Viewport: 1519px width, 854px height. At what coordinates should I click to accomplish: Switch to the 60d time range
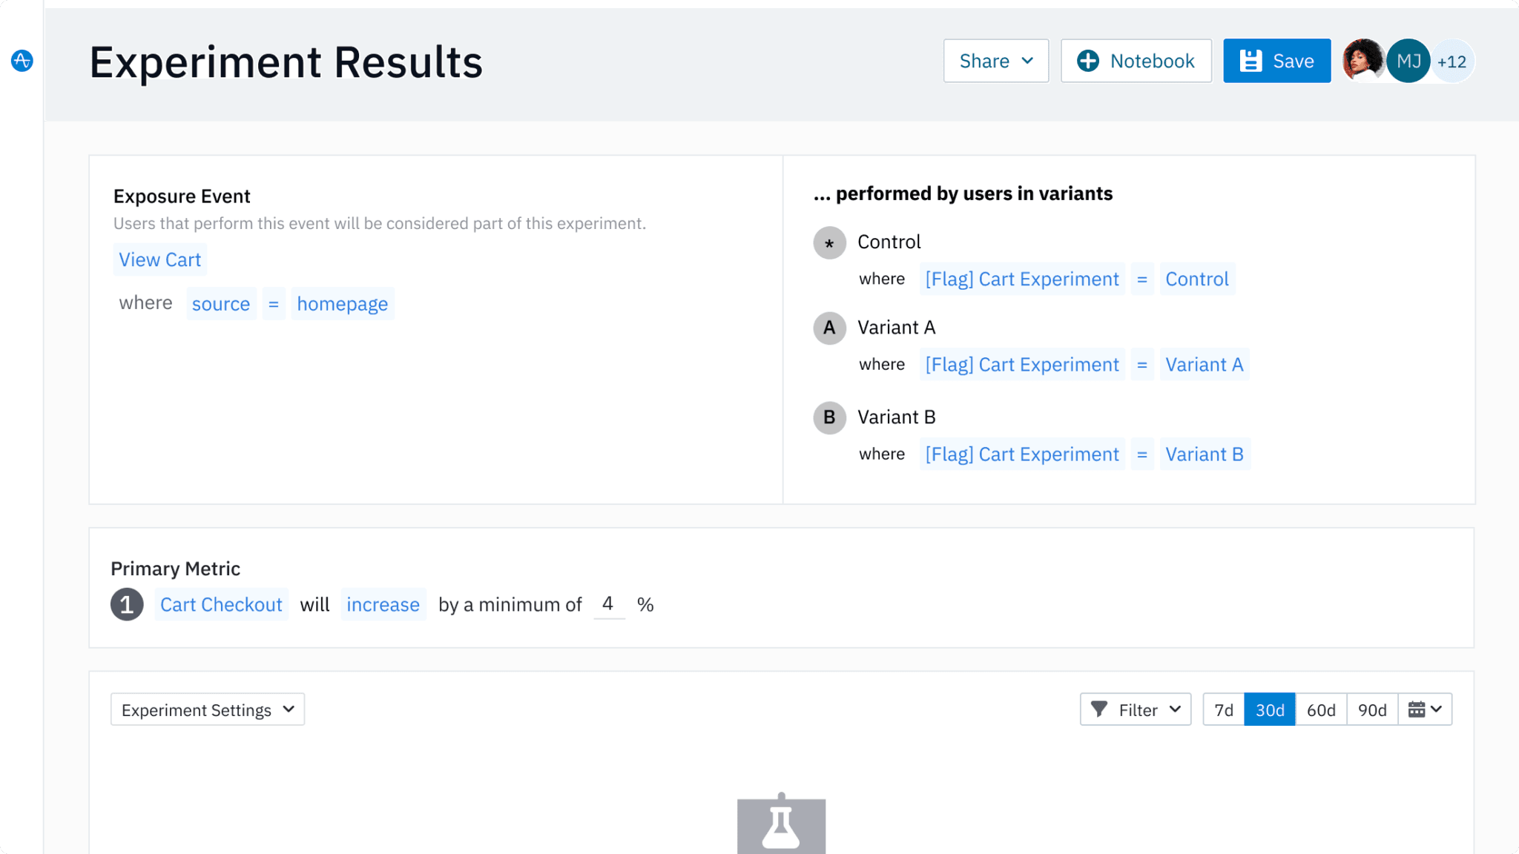click(1321, 709)
